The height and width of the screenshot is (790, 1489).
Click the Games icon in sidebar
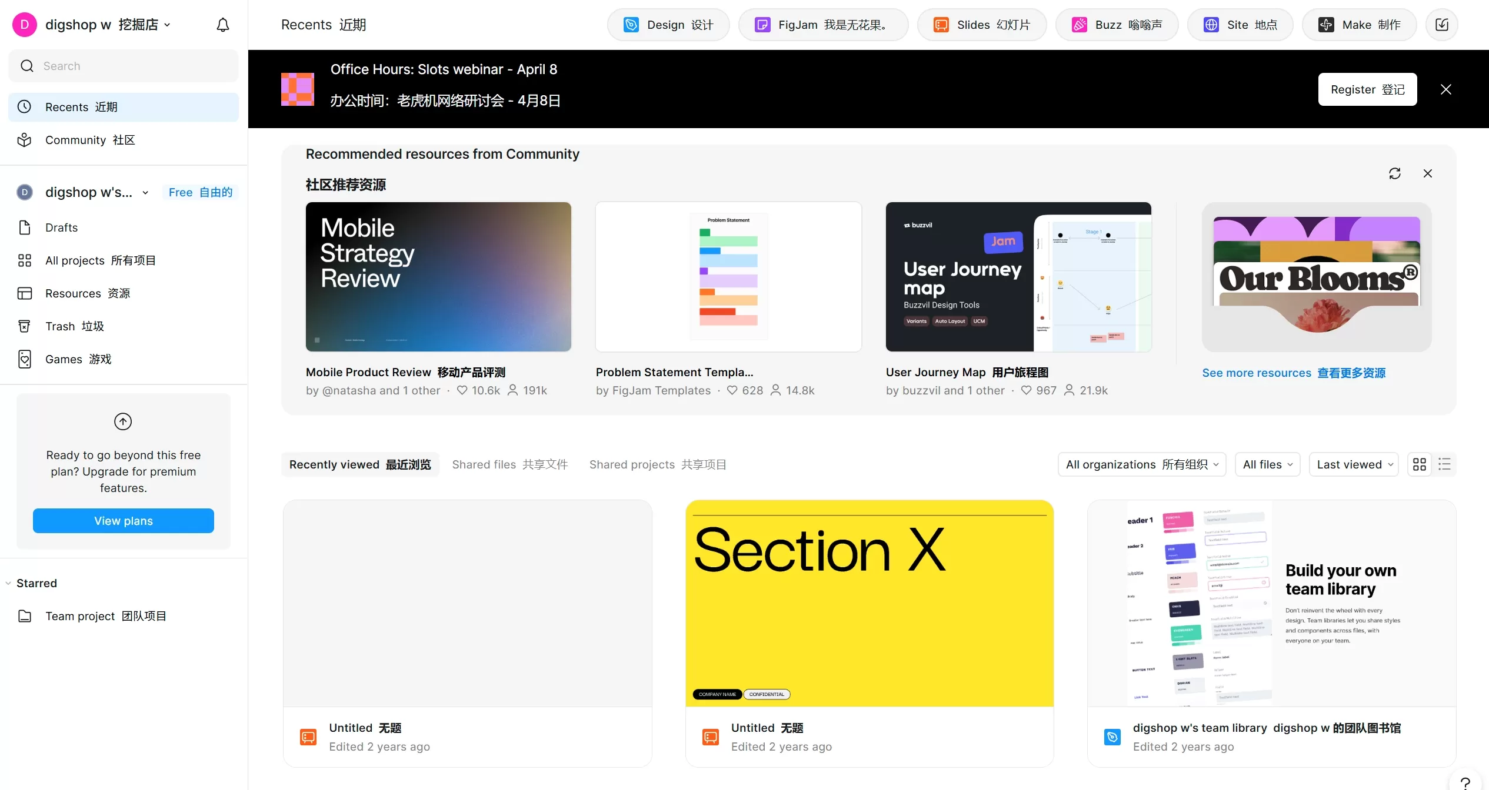point(24,359)
